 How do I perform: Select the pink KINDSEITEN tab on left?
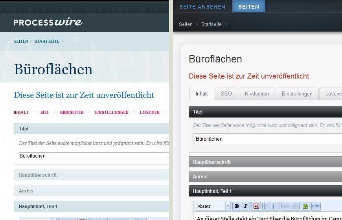72,112
